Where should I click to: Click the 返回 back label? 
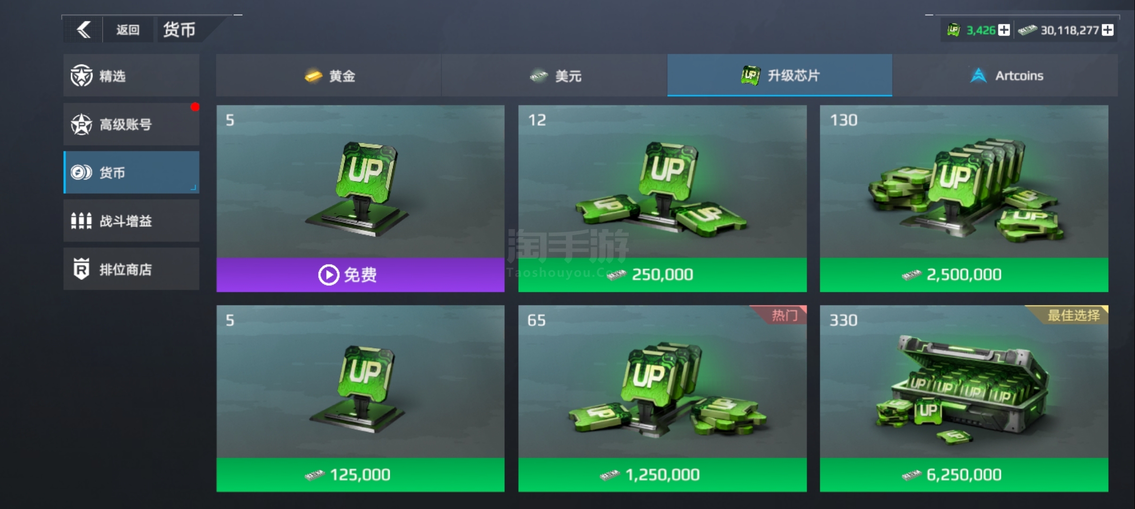tap(128, 30)
